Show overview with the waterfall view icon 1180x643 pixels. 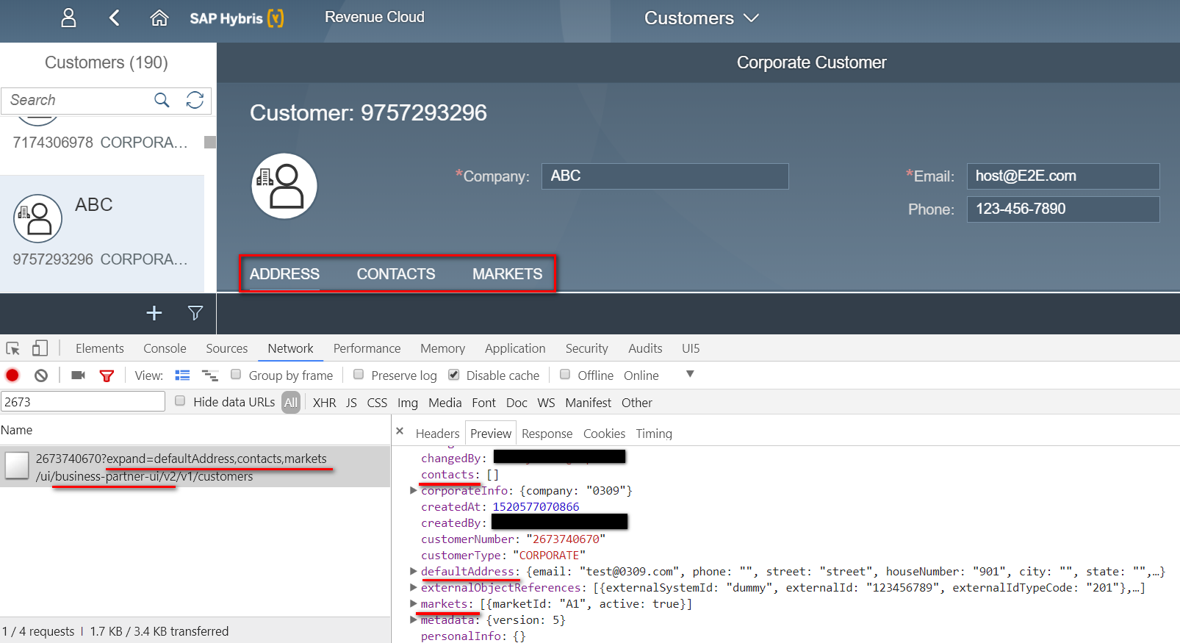pos(210,376)
